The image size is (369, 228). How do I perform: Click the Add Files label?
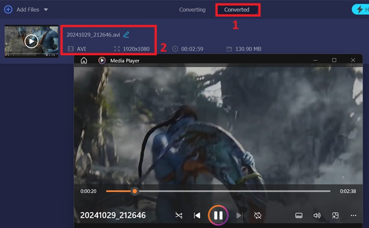28,10
